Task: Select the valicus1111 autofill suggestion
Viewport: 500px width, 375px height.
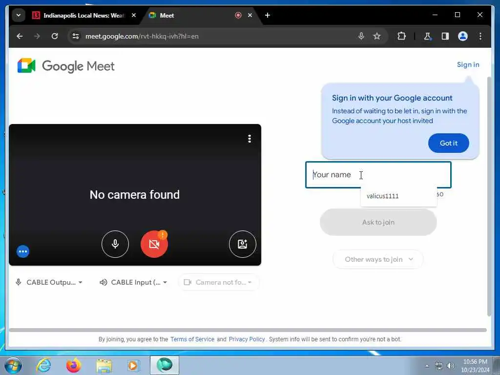Action: pyautogui.click(x=398, y=196)
